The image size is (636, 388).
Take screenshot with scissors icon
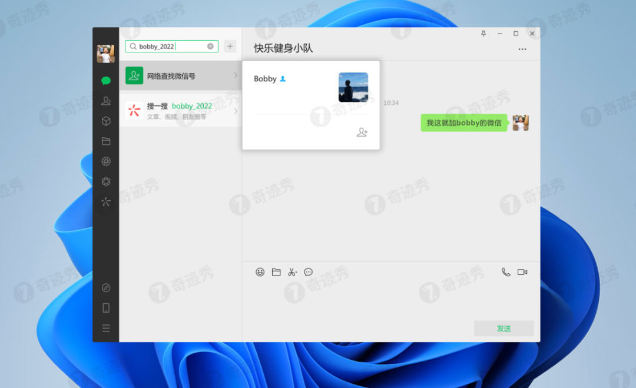[x=292, y=272]
